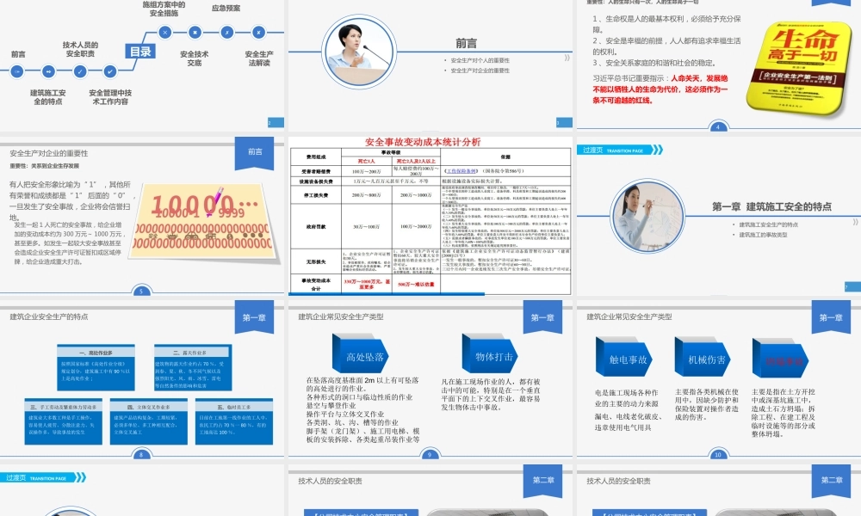861x516 pixels.
Task: Click the page number 8 circle badge
Action: 141,454
